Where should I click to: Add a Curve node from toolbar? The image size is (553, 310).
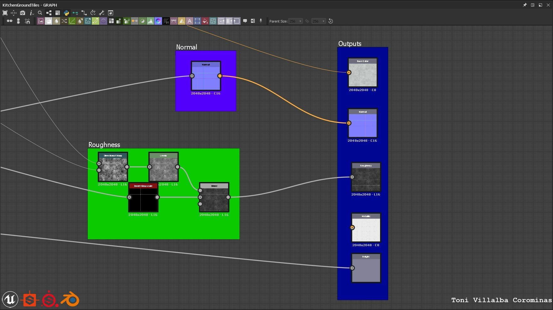click(x=72, y=21)
